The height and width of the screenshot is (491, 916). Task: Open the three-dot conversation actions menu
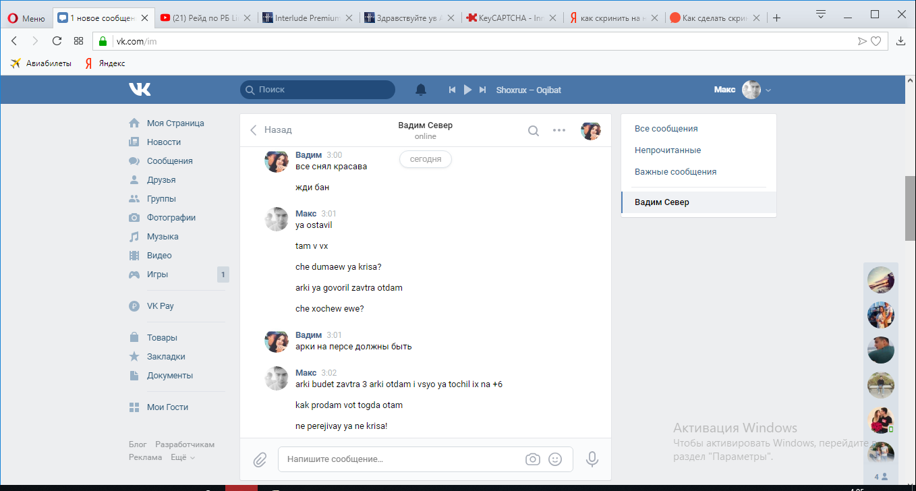click(x=559, y=131)
